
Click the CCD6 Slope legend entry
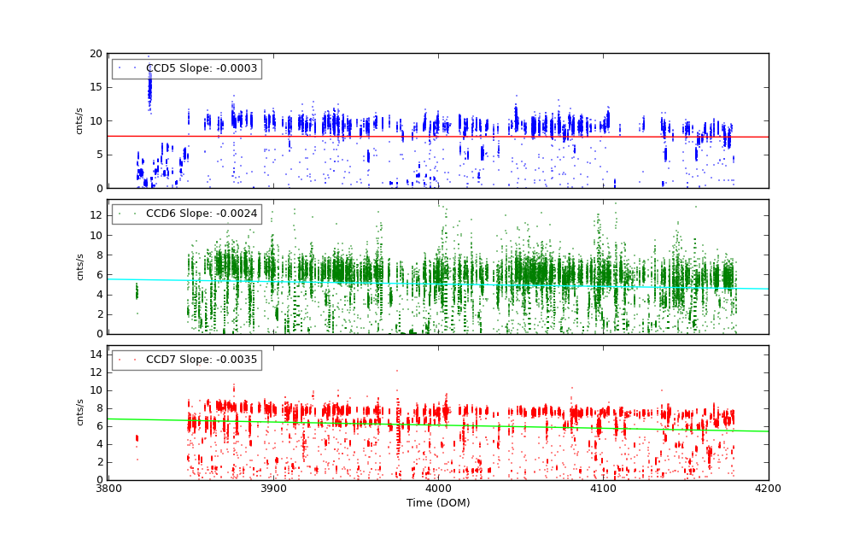pyautogui.click(x=201, y=214)
